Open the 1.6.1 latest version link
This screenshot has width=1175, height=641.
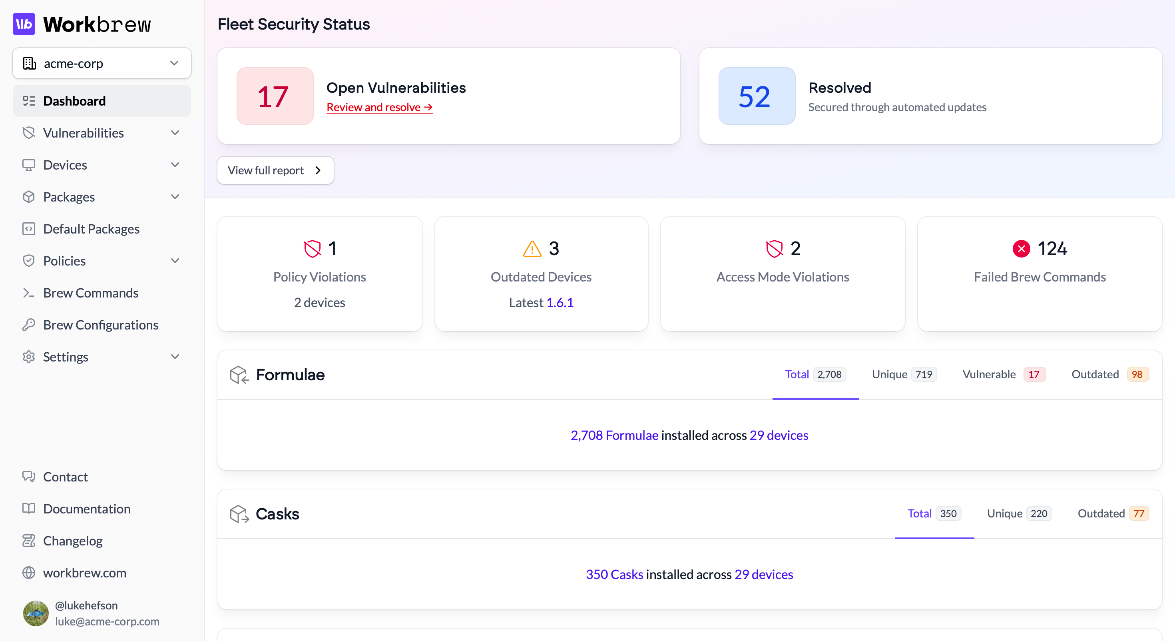pos(560,302)
